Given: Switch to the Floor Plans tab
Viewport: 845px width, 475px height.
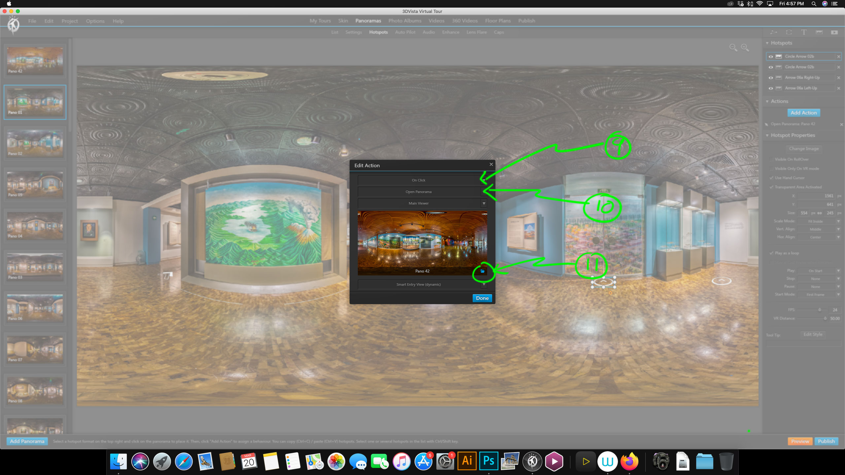Looking at the screenshot, I should [x=498, y=20].
